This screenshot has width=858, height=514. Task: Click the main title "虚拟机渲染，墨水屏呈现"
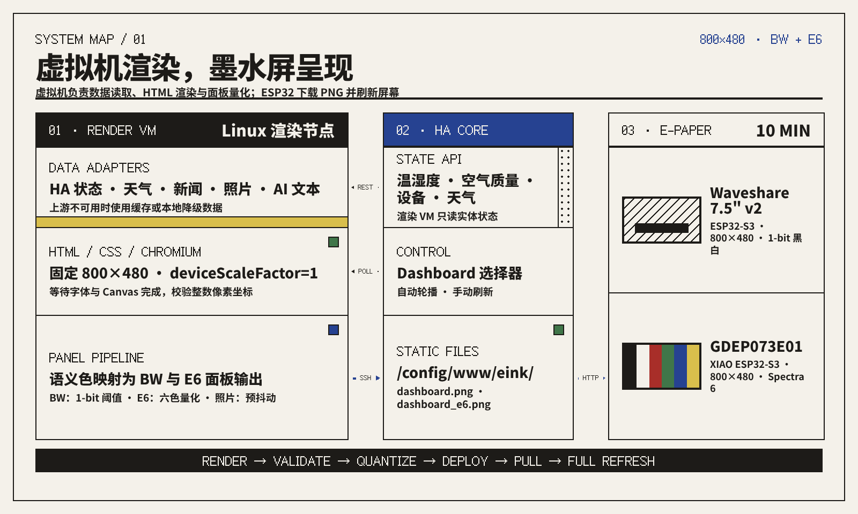[x=194, y=68]
